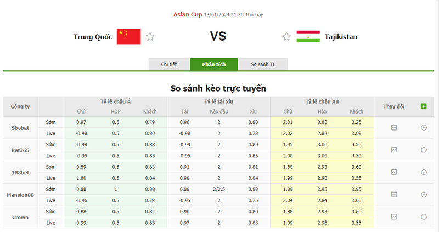The height and width of the screenshot is (232, 439).
Task: Favorite Trung Quốc with star toggle
Action: pyautogui.click(x=150, y=37)
